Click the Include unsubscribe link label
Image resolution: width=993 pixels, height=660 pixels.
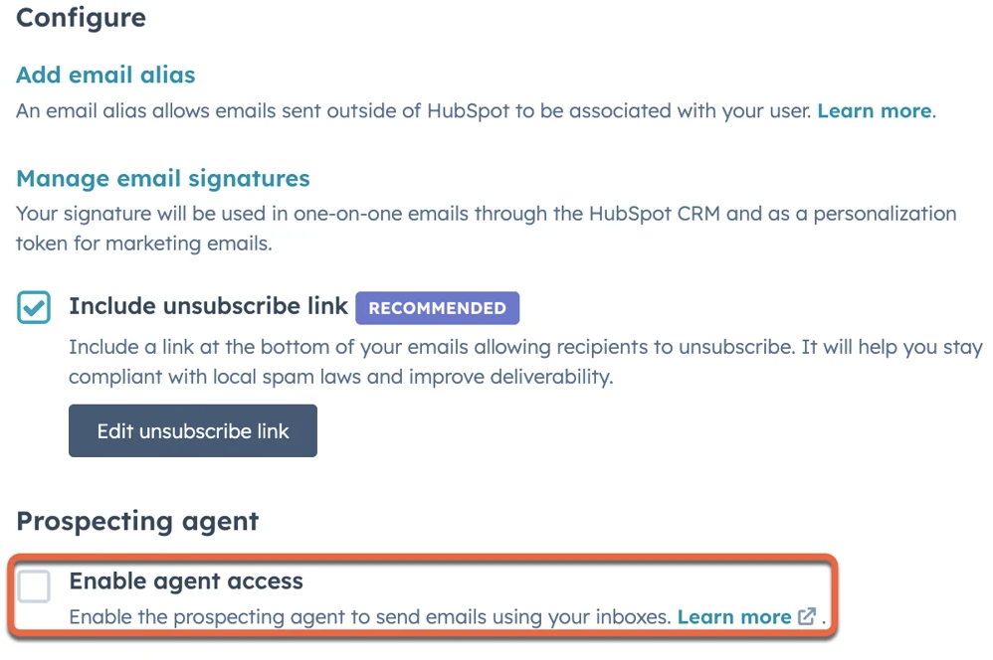coord(209,306)
